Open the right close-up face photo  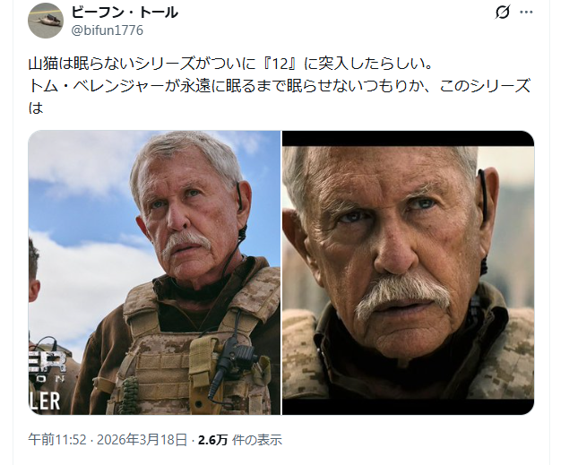pyautogui.click(x=409, y=272)
